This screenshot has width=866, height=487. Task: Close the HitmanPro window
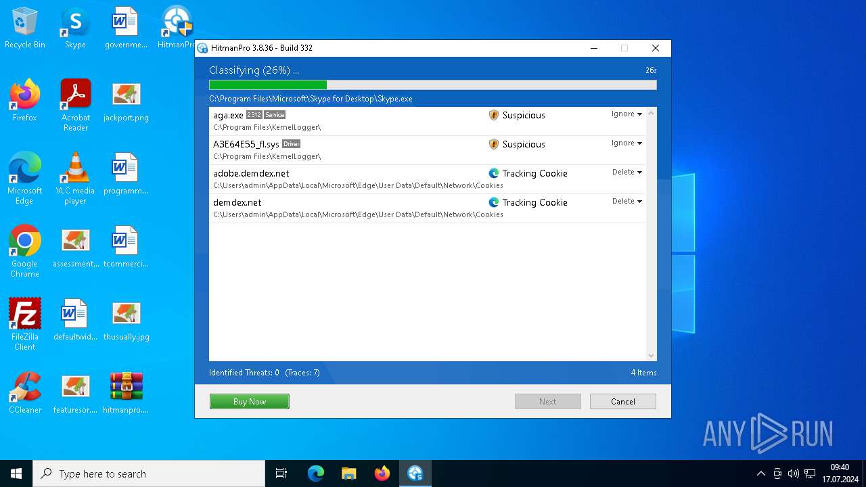tap(655, 48)
